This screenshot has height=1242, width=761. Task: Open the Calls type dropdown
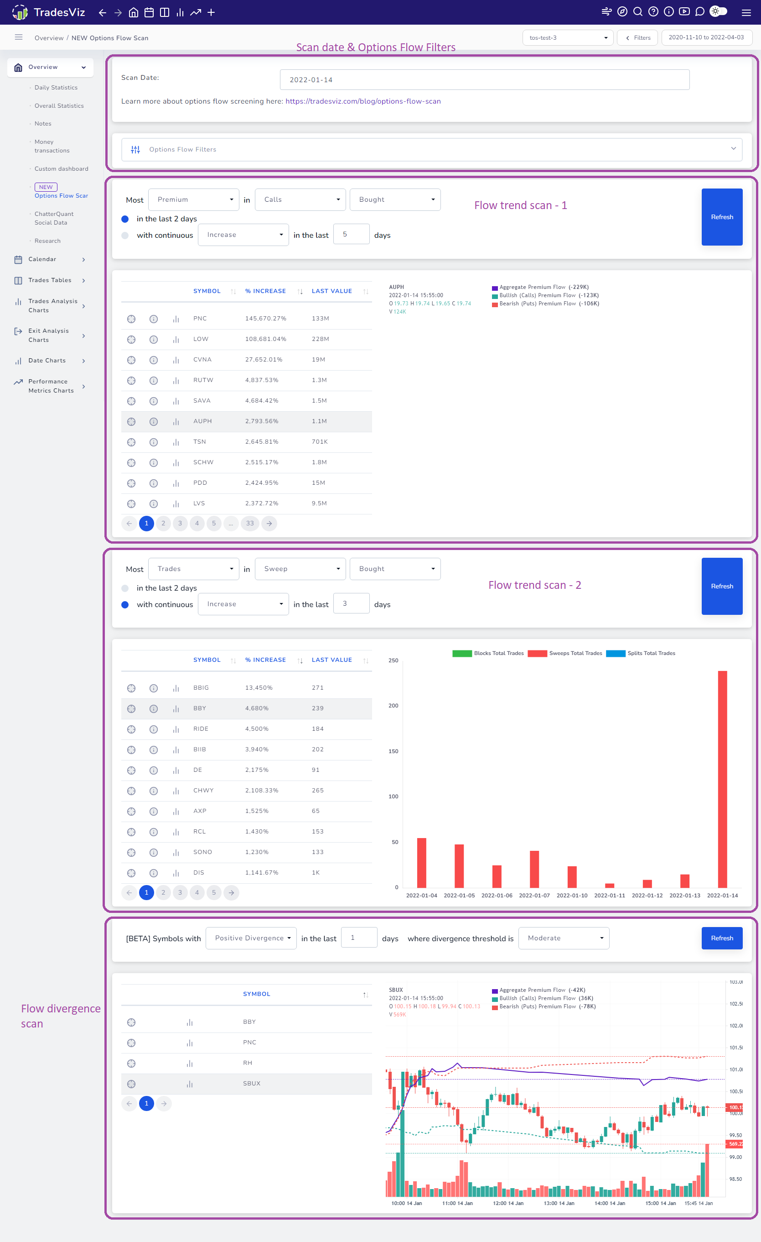click(300, 199)
